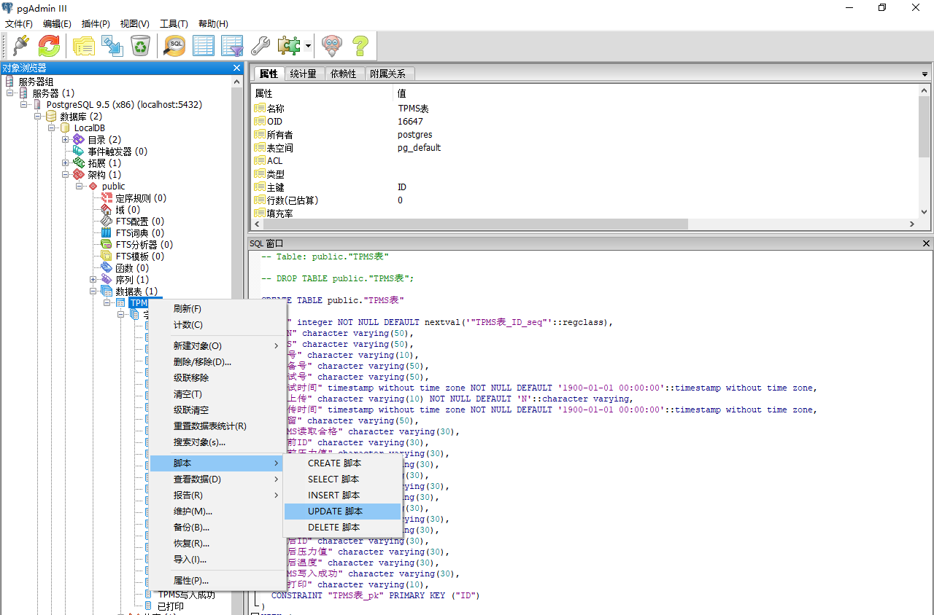Image resolution: width=934 pixels, height=615 pixels.
Task: Switch to the 附属关系 tab
Action: click(x=387, y=74)
